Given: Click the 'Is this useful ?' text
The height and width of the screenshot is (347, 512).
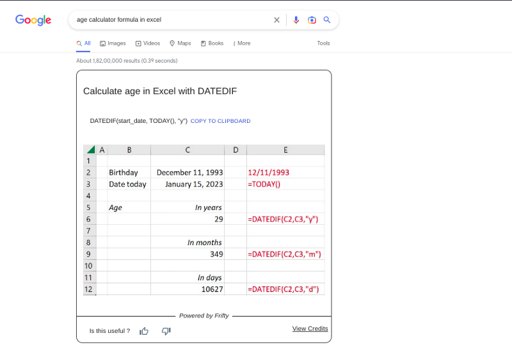Looking at the screenshot, I should [x=109, y=331].
